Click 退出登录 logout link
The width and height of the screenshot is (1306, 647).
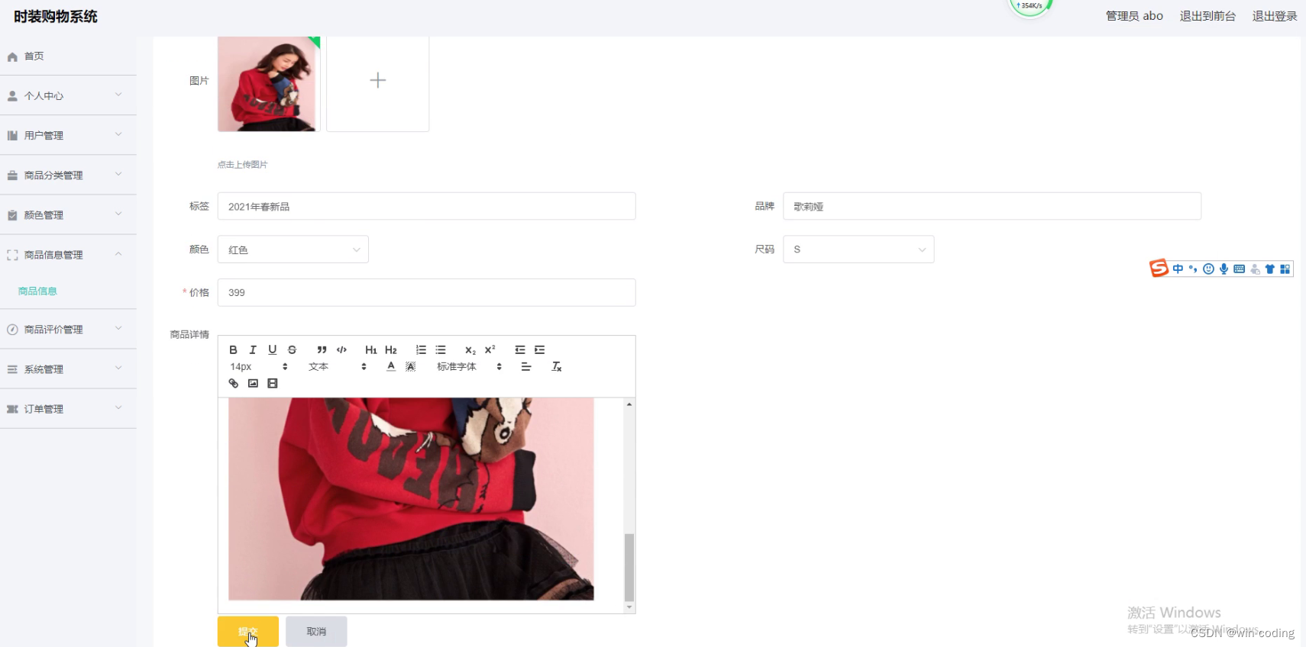(1275, 16)
